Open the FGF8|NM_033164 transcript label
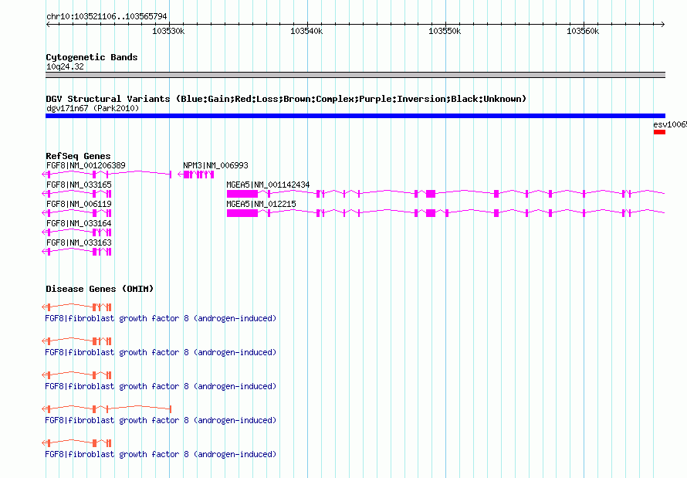Screen dimensions: 687x478 point(79,223)
